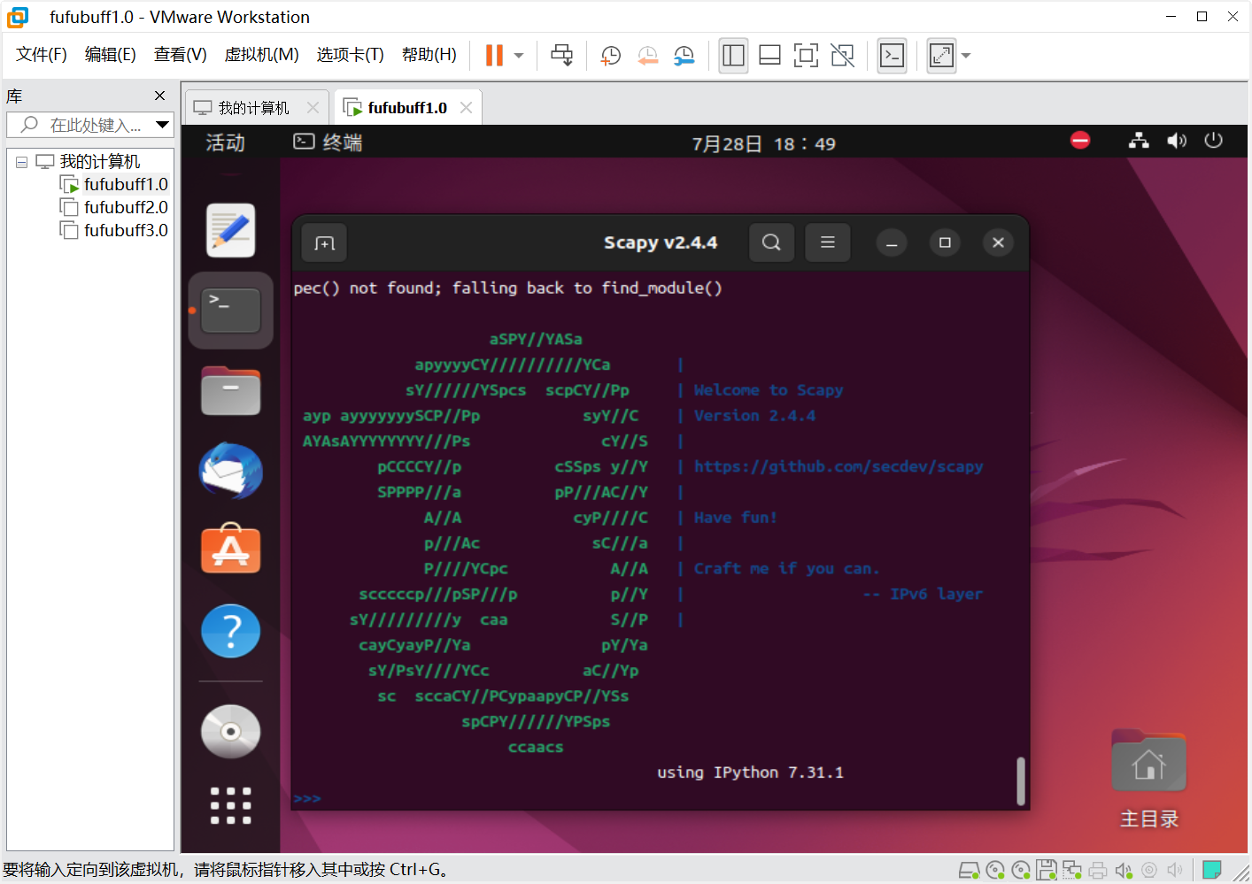The width and height of the screenshot is (1252, 884).
Task: Click the printer status bar icon
Action: pos(1098,871)
